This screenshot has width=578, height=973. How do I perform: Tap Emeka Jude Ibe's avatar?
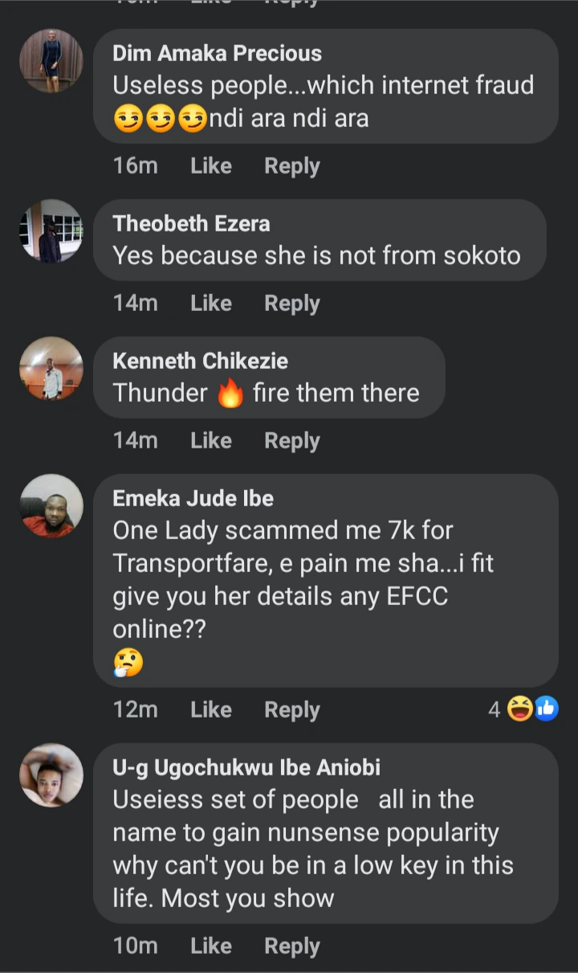51,506
